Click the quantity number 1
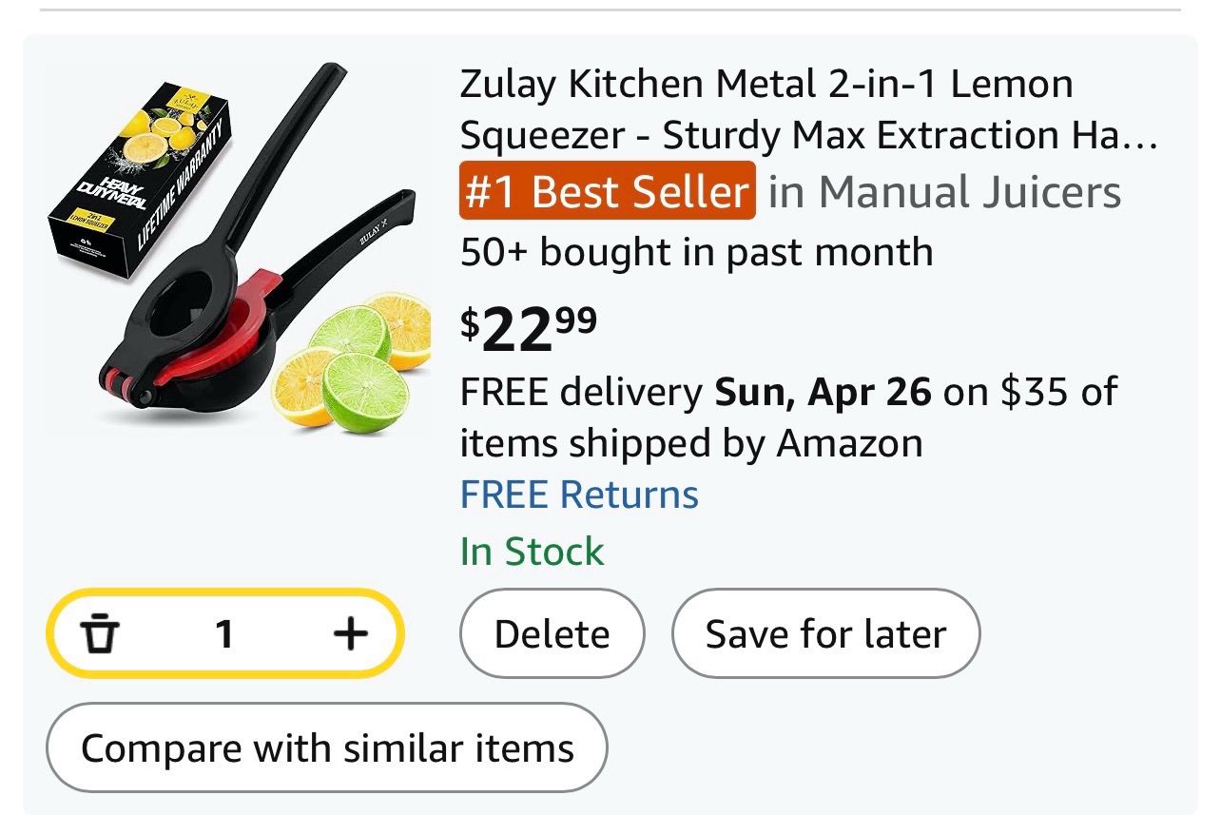 (x=224, y=633)
